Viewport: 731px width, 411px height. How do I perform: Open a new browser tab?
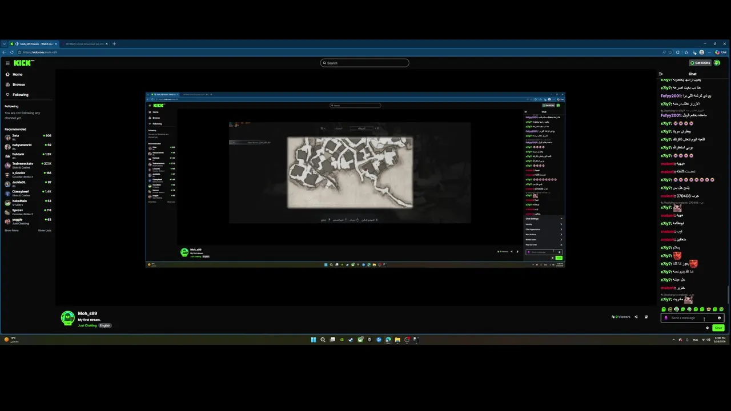(x=114, y=44)
